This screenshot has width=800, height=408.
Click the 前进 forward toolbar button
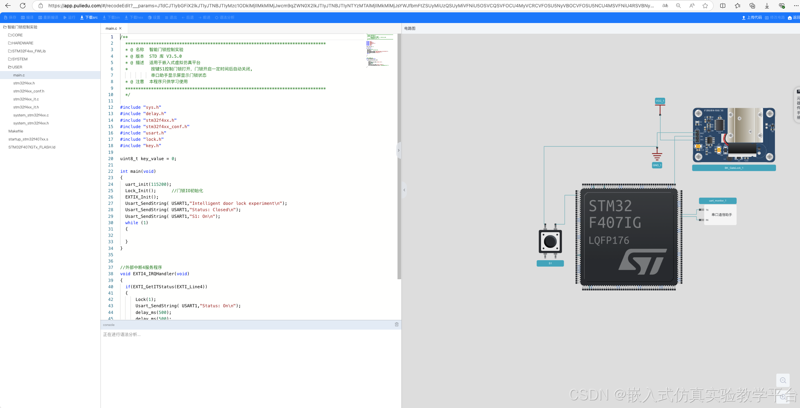pos(204,17)
